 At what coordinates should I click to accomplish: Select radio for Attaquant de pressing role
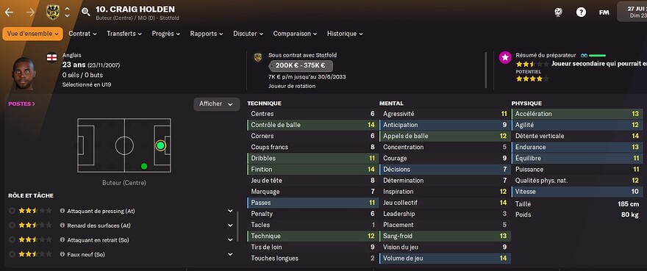click(x=12, y=211)
